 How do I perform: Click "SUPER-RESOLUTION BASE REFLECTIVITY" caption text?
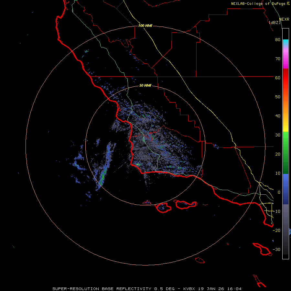tap(102, 289)
